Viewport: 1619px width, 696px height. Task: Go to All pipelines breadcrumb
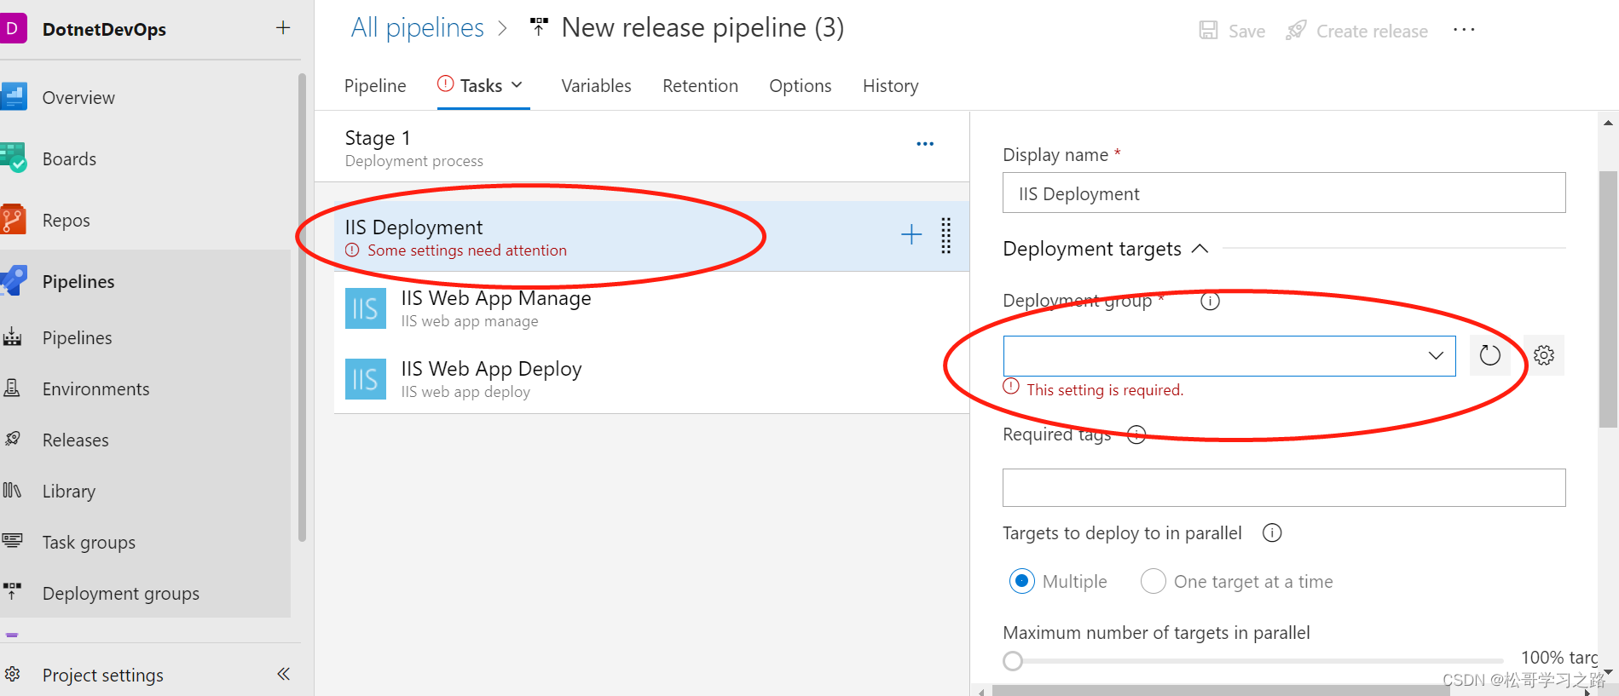(x=418, y=28)
